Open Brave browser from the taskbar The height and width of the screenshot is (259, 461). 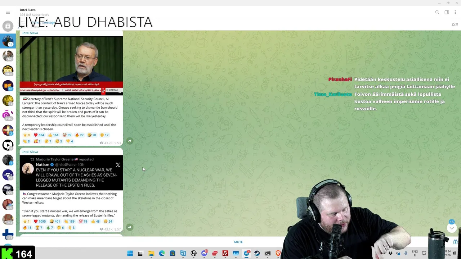[278, 254]
